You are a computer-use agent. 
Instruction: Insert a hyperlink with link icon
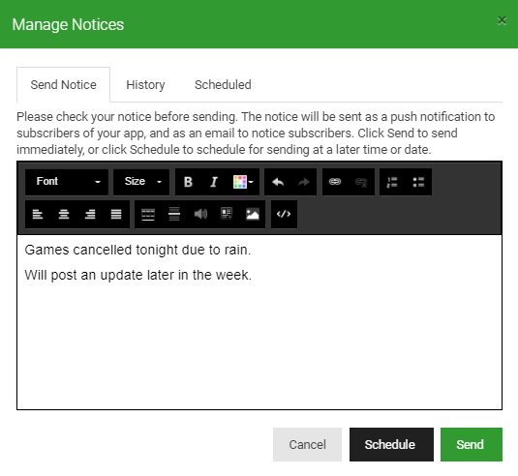click(x=335, y=182)
